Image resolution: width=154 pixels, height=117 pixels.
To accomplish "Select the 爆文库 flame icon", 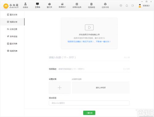I will 50,4.
